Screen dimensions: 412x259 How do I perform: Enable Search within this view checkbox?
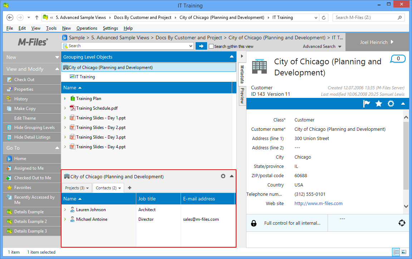(x=211, y=46)
